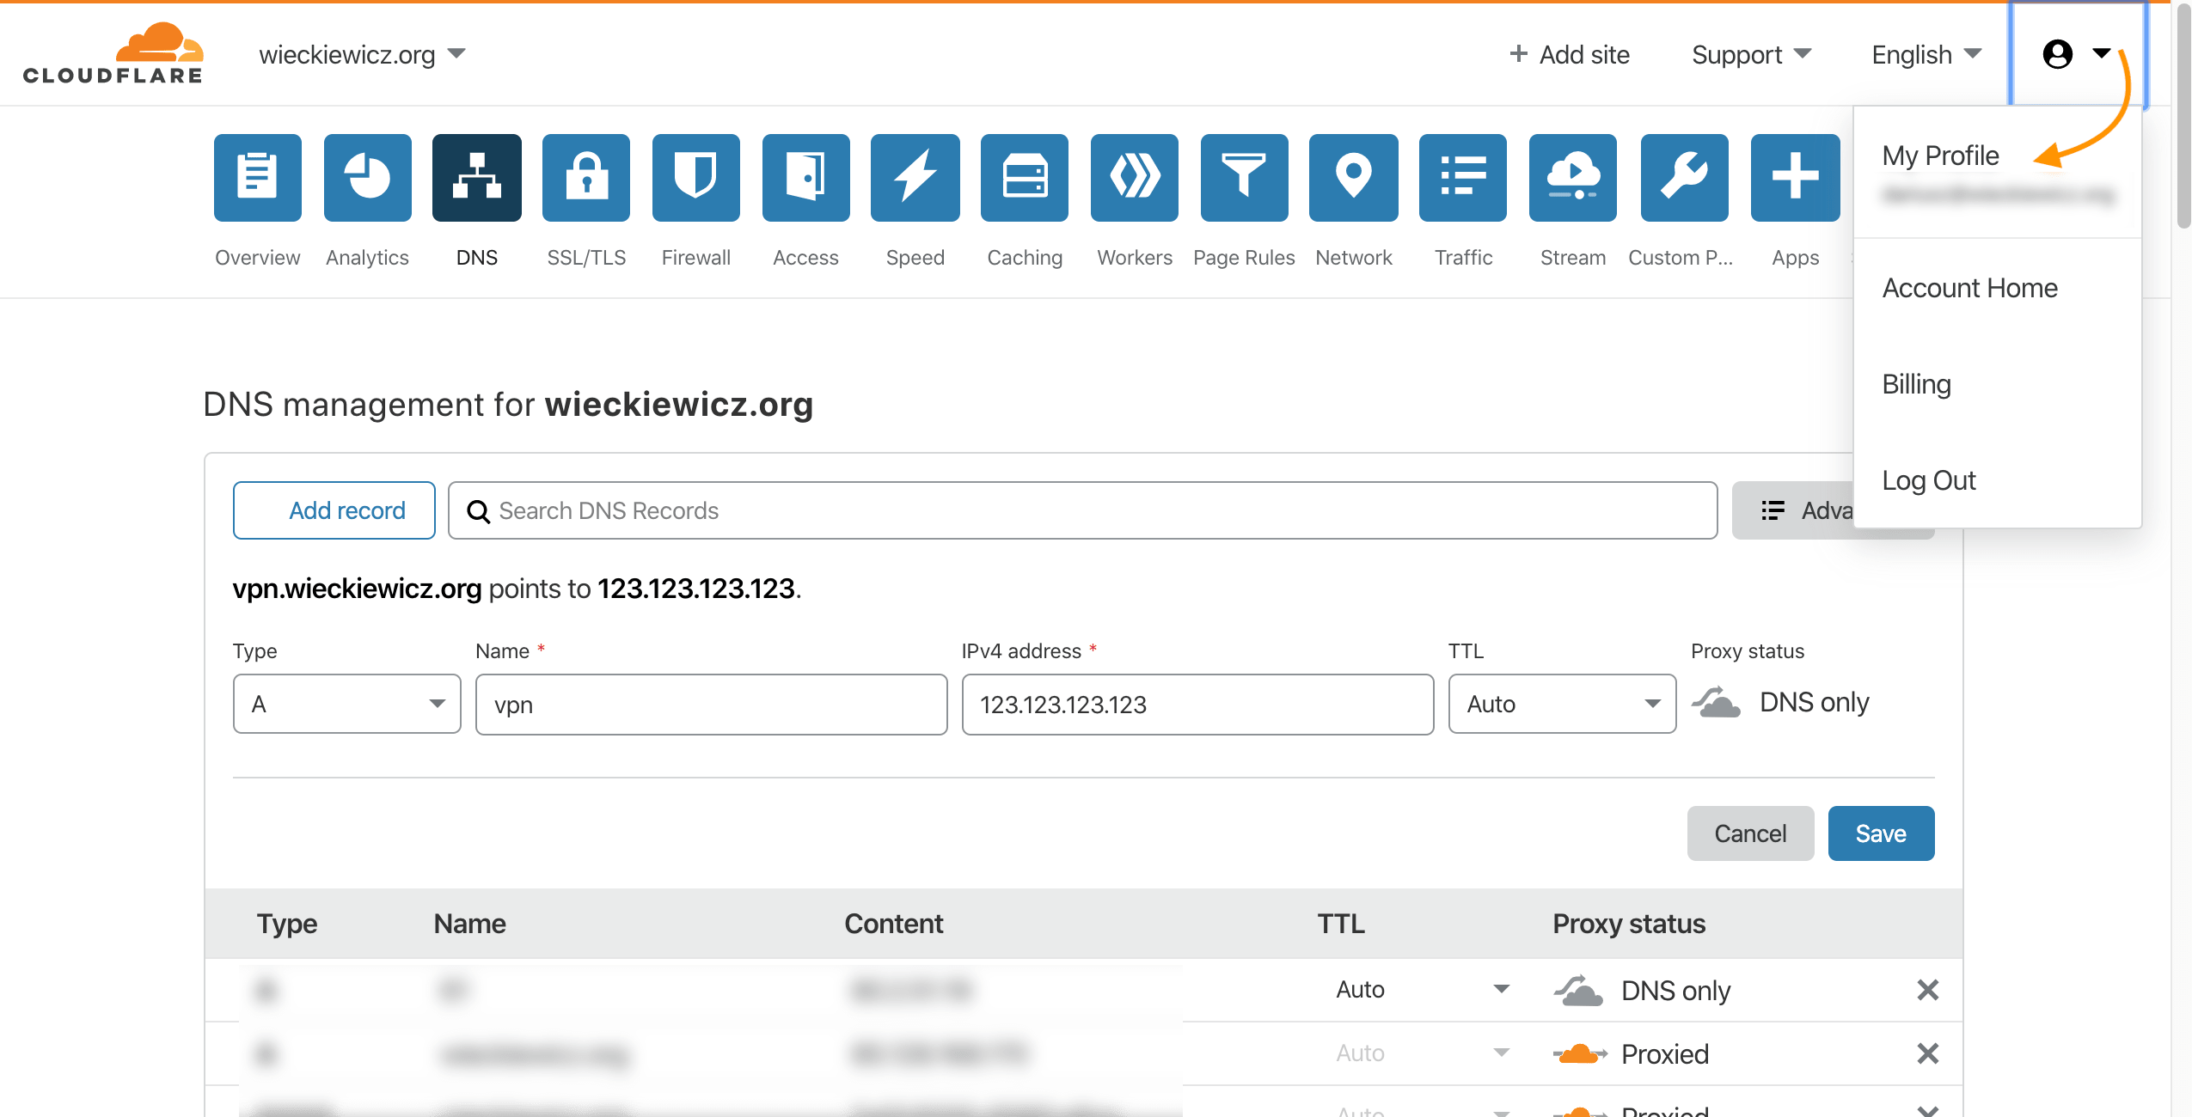Focus the Search DNS Records field
The image size is (2192, 1117).
(x=1082, y=510)
